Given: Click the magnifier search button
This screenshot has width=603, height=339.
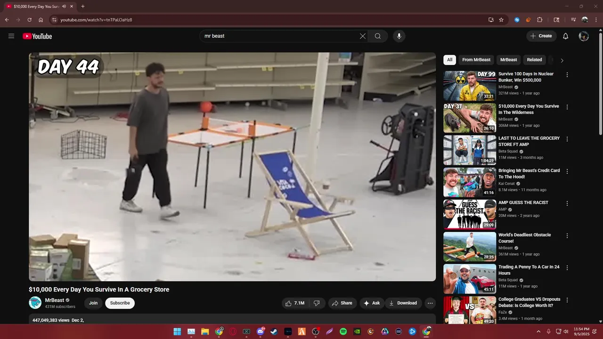Looking at the screenshot, I should coord(378,36).
